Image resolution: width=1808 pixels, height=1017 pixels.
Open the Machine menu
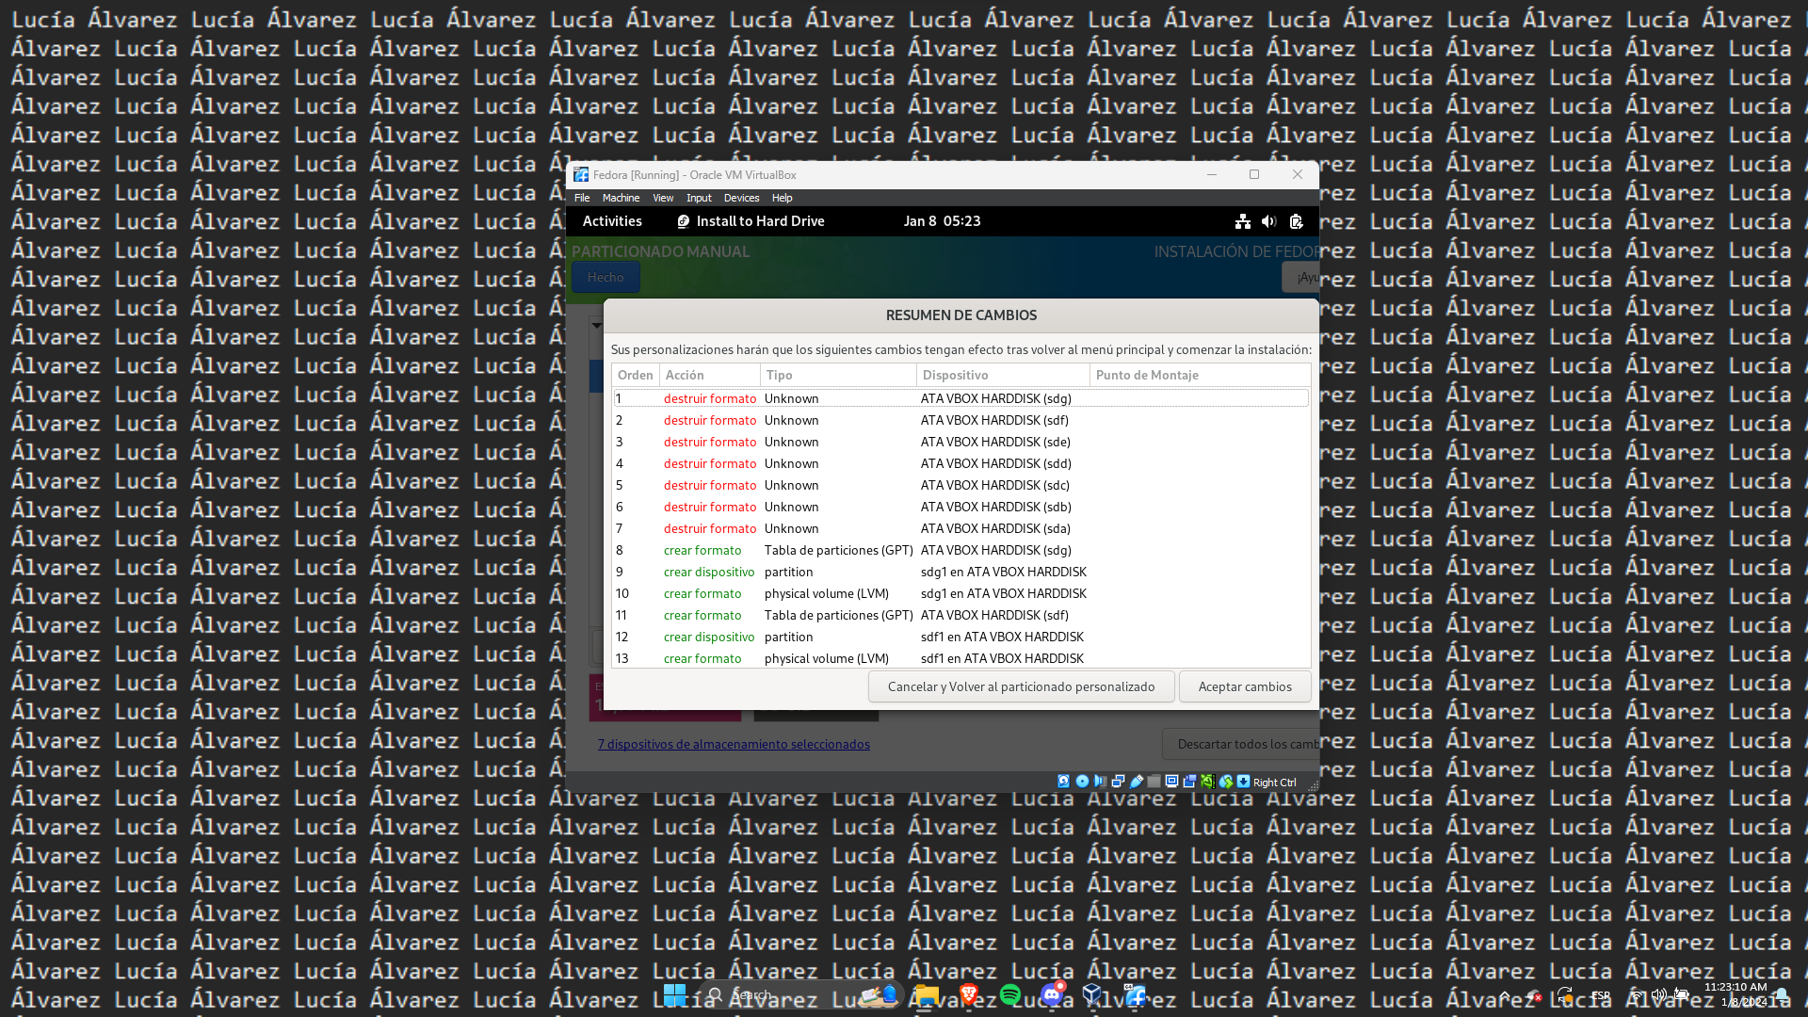point(621,198)
